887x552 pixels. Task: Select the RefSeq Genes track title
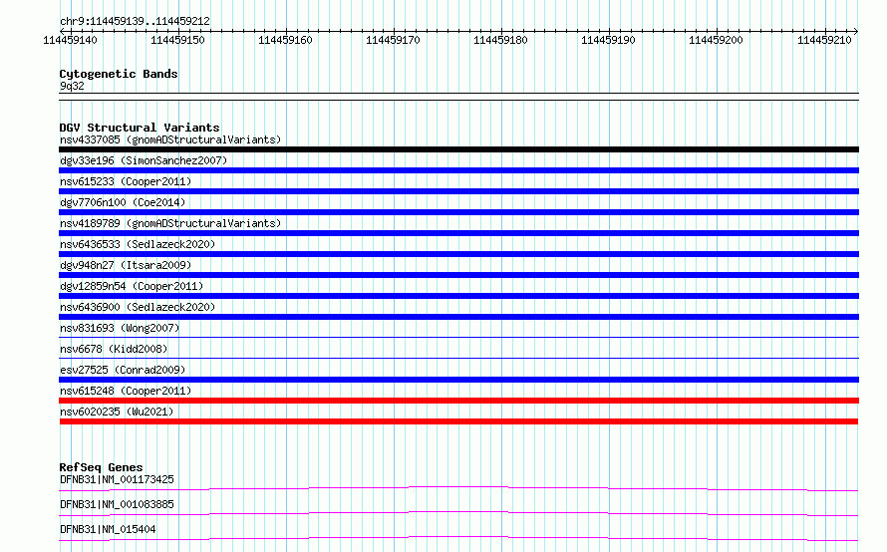pos(101,467)
